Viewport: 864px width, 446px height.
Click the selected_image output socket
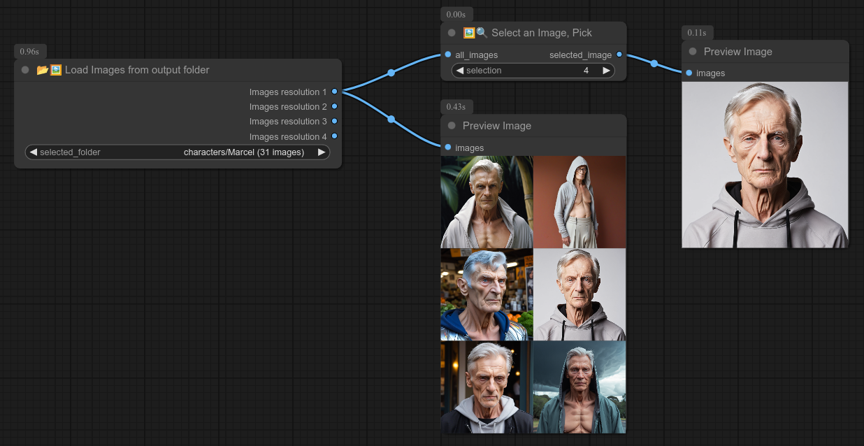click(x=619, y=55)
